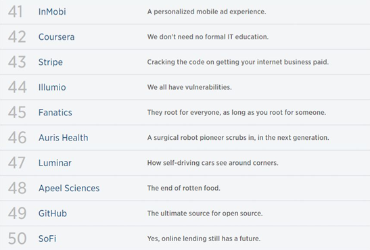Click rank number 41
The height and width of the screenshot is (250, 370).
(x=16, y=11)
